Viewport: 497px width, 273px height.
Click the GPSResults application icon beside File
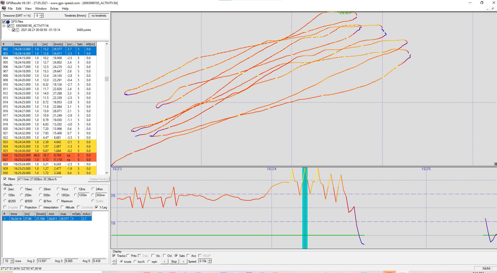[4, 9]
